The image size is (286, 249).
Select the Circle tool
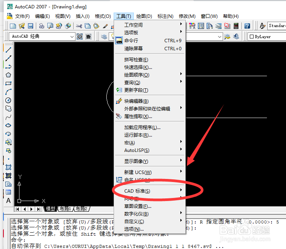click(8, 100)
